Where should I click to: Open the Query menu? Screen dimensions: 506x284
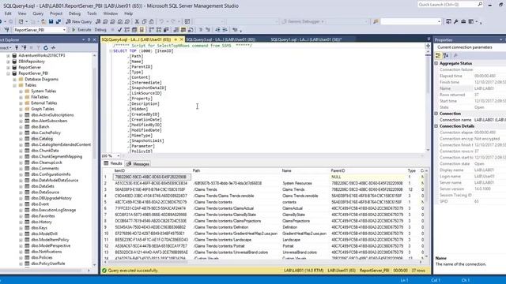38,13
